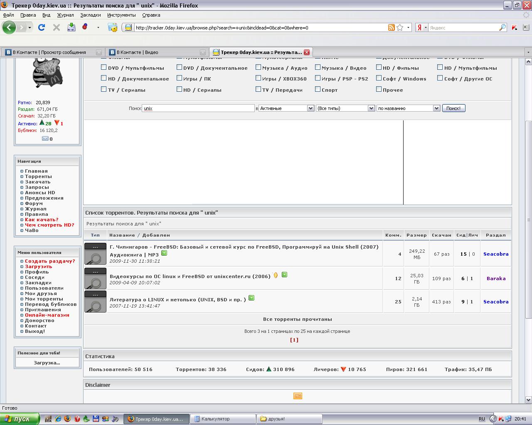Open the Торренты navigation link
Screen dimensions: 532x425
coord(38,176)
